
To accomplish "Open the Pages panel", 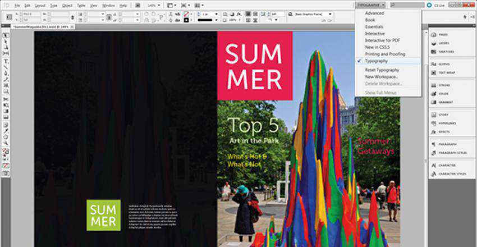I will (447, 34).
